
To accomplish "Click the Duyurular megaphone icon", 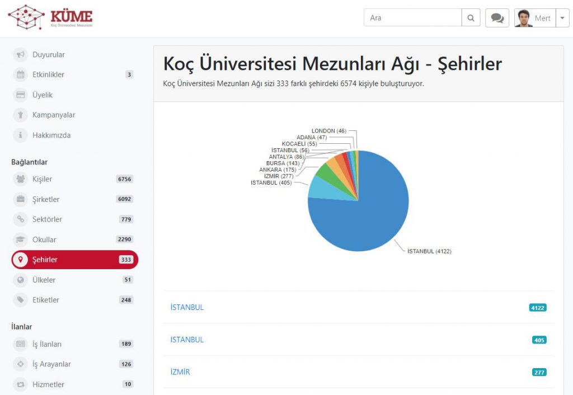I will tap(21, 54).
